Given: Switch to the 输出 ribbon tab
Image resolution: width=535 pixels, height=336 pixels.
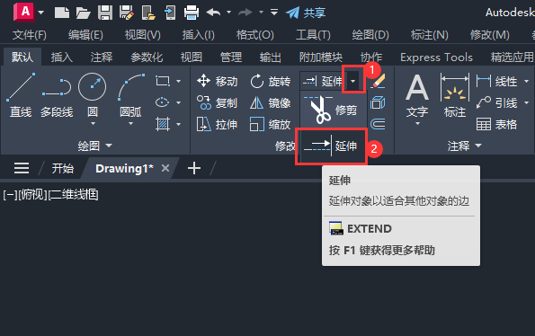Looking at the screenshot, I should 271,57.
